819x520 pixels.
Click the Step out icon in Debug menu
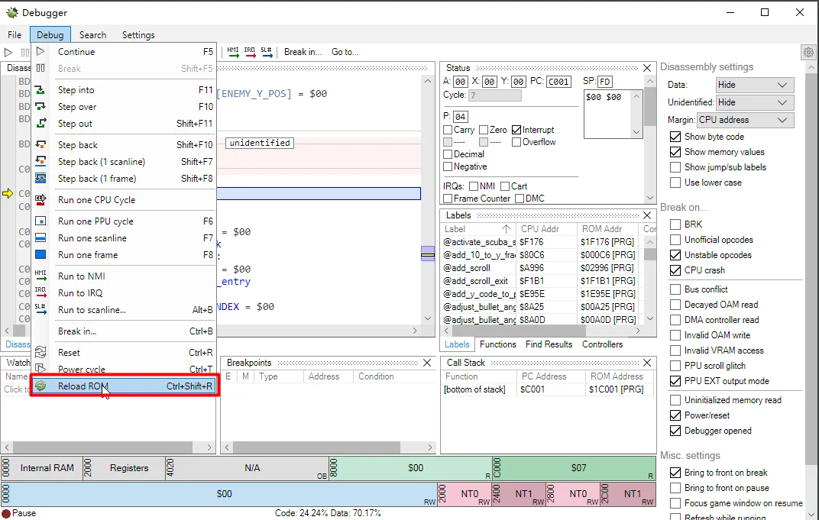point(40,123)
